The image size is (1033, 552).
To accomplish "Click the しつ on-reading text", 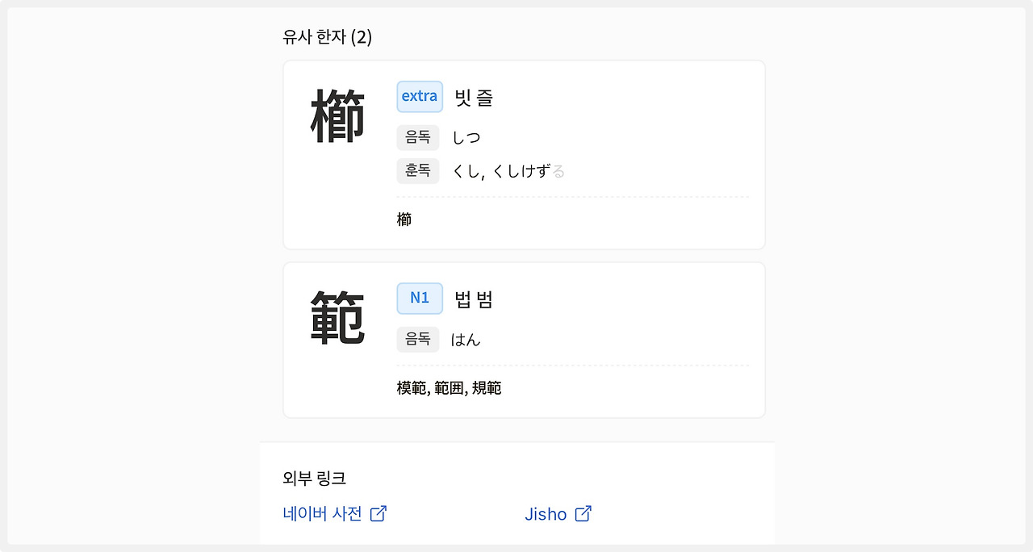I will (x=466, y=138).
